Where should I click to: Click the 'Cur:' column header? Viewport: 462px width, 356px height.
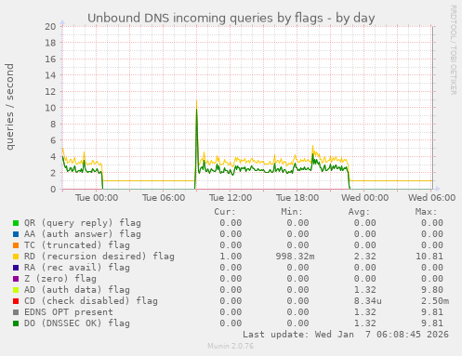[x=225, y=212]
